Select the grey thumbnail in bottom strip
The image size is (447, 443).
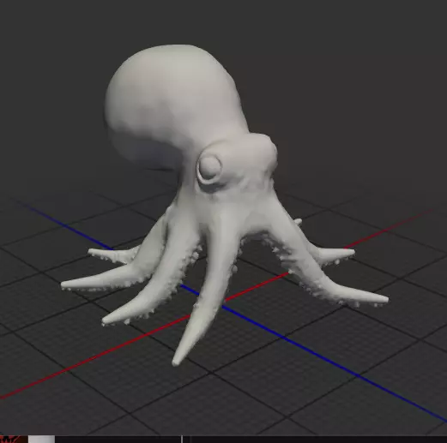coord(41,440)
